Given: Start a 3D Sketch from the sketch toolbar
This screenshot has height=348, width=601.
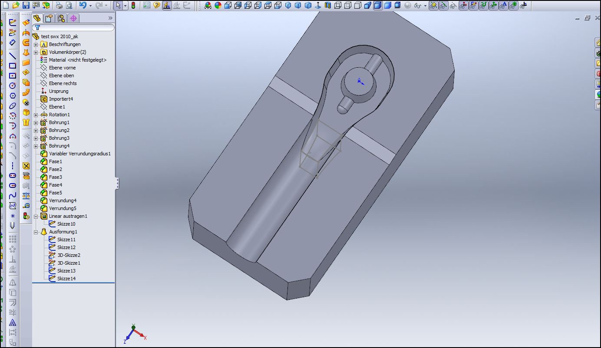Looking at the screenshot, I should pos(13,33).
